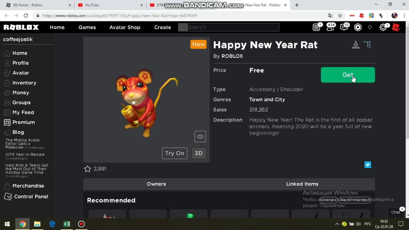Click the volume icon in system tray

(359, 224)
